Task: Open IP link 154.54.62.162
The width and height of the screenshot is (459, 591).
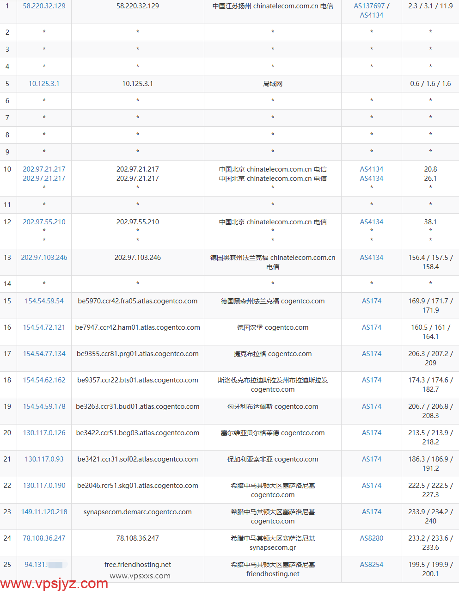Action: 44,380
